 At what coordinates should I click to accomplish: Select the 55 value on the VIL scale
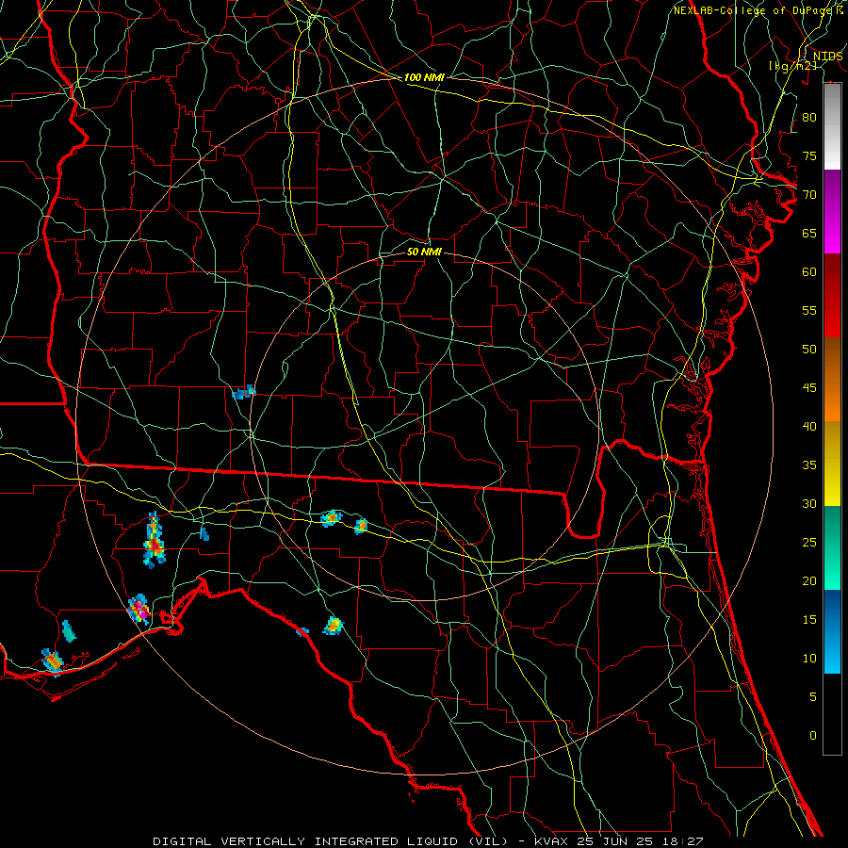809,310
